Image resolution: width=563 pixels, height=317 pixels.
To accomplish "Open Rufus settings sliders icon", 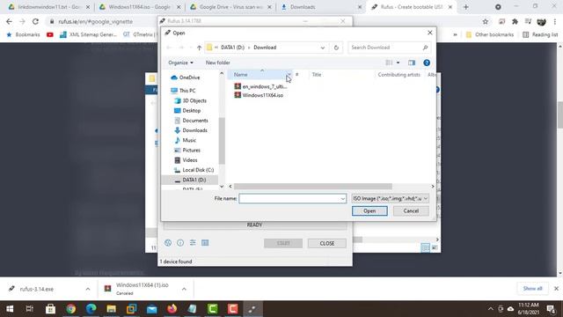I will click(x=193, y=243).
